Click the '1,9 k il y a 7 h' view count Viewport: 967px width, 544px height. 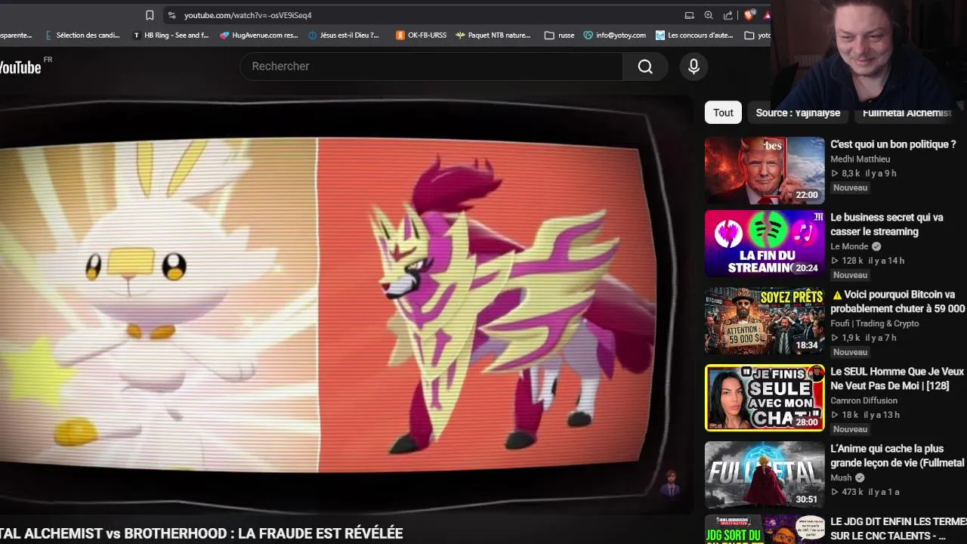(864, 338)
